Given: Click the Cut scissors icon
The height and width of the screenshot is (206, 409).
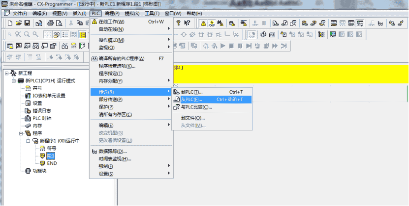Looking at the screenshot, I should 71,23.
